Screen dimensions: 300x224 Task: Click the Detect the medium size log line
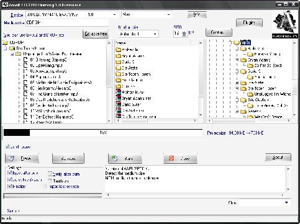(125, 173)
